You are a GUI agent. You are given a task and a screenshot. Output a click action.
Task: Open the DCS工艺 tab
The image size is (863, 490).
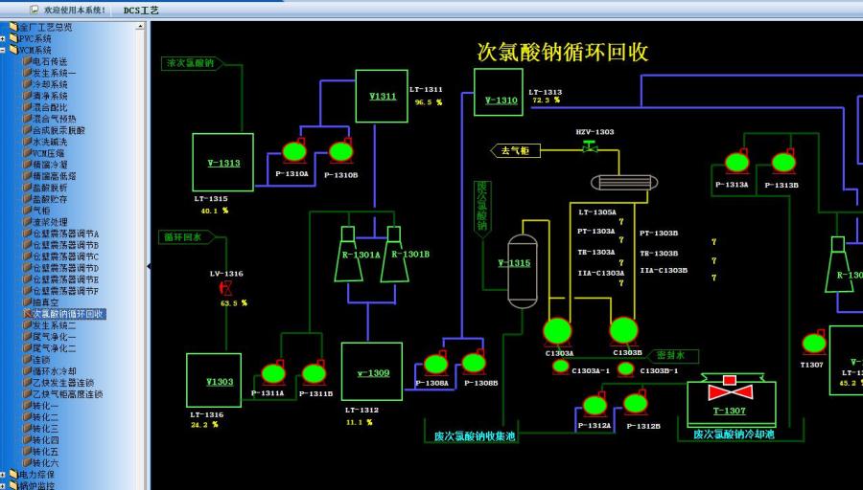point(141,11)
